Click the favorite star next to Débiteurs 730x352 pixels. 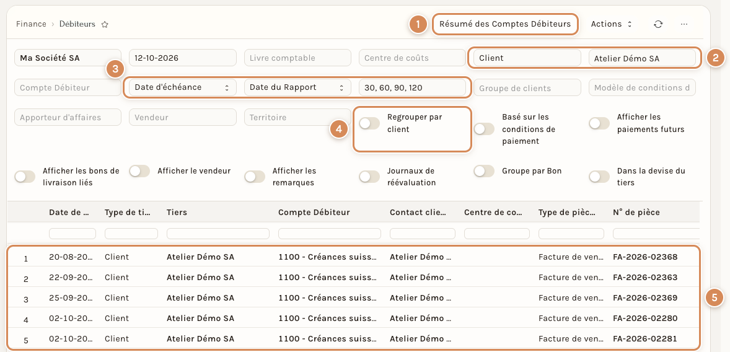pos(105,24)
